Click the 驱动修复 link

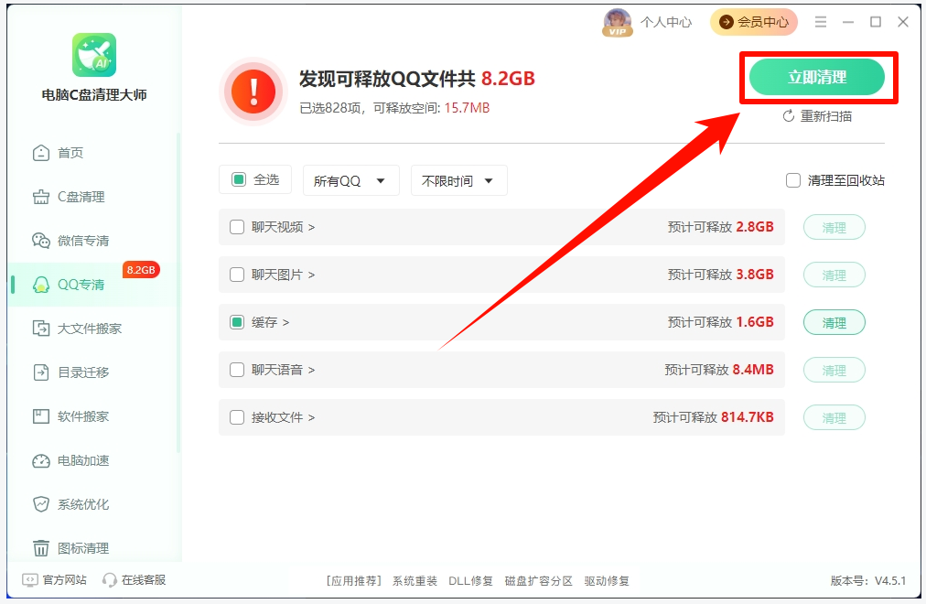tap(607, 581)
